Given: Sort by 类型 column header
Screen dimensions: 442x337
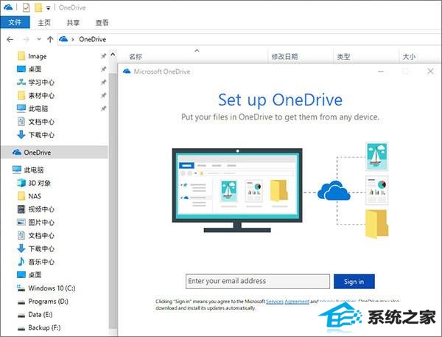Looking at the screenshot, I should (x=343, y=57).
